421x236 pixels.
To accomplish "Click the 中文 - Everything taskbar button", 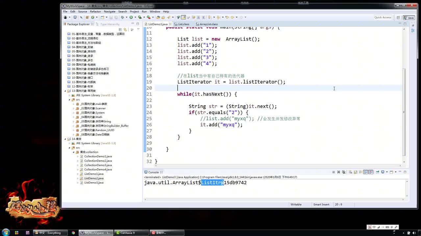I will point(50,233).
